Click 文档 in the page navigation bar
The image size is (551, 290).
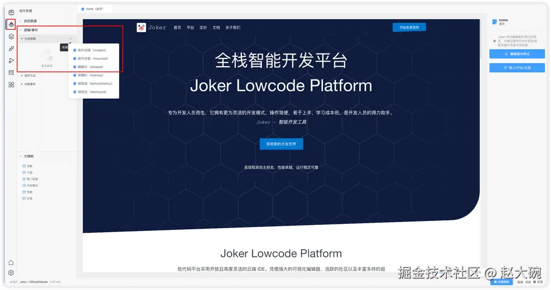coord(216,28)
